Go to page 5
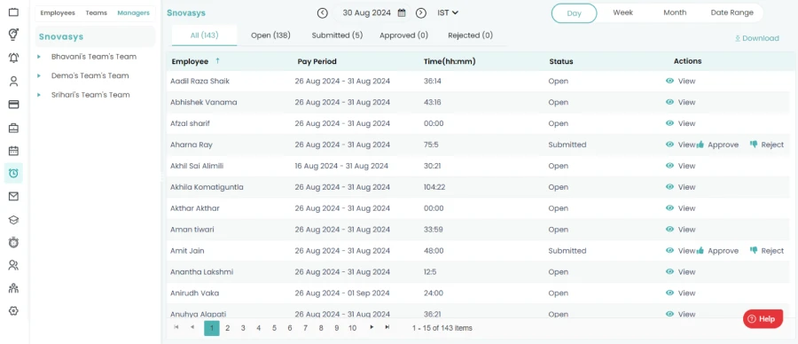 (274, 328)
